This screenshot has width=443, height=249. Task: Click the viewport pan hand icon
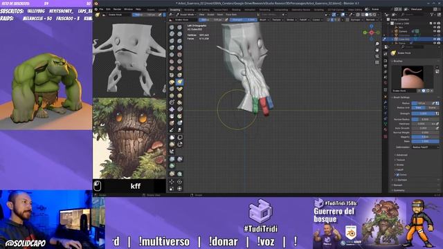point(377,50)
